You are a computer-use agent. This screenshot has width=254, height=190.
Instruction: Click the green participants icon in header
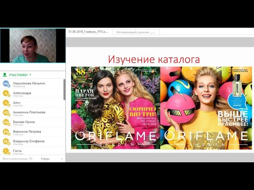[5, 75]
